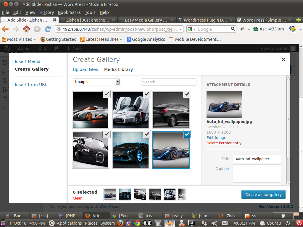
Task: Open a new browser tab with plus icon
Action: (x=299, y=20)
